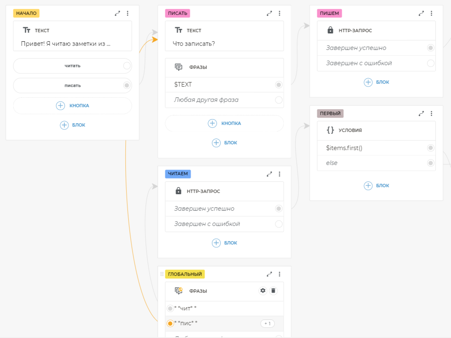Open three-dot menu on ЧИТАЕМ card
The height and width of the screenshot is (338, 451).
[280, 174]
